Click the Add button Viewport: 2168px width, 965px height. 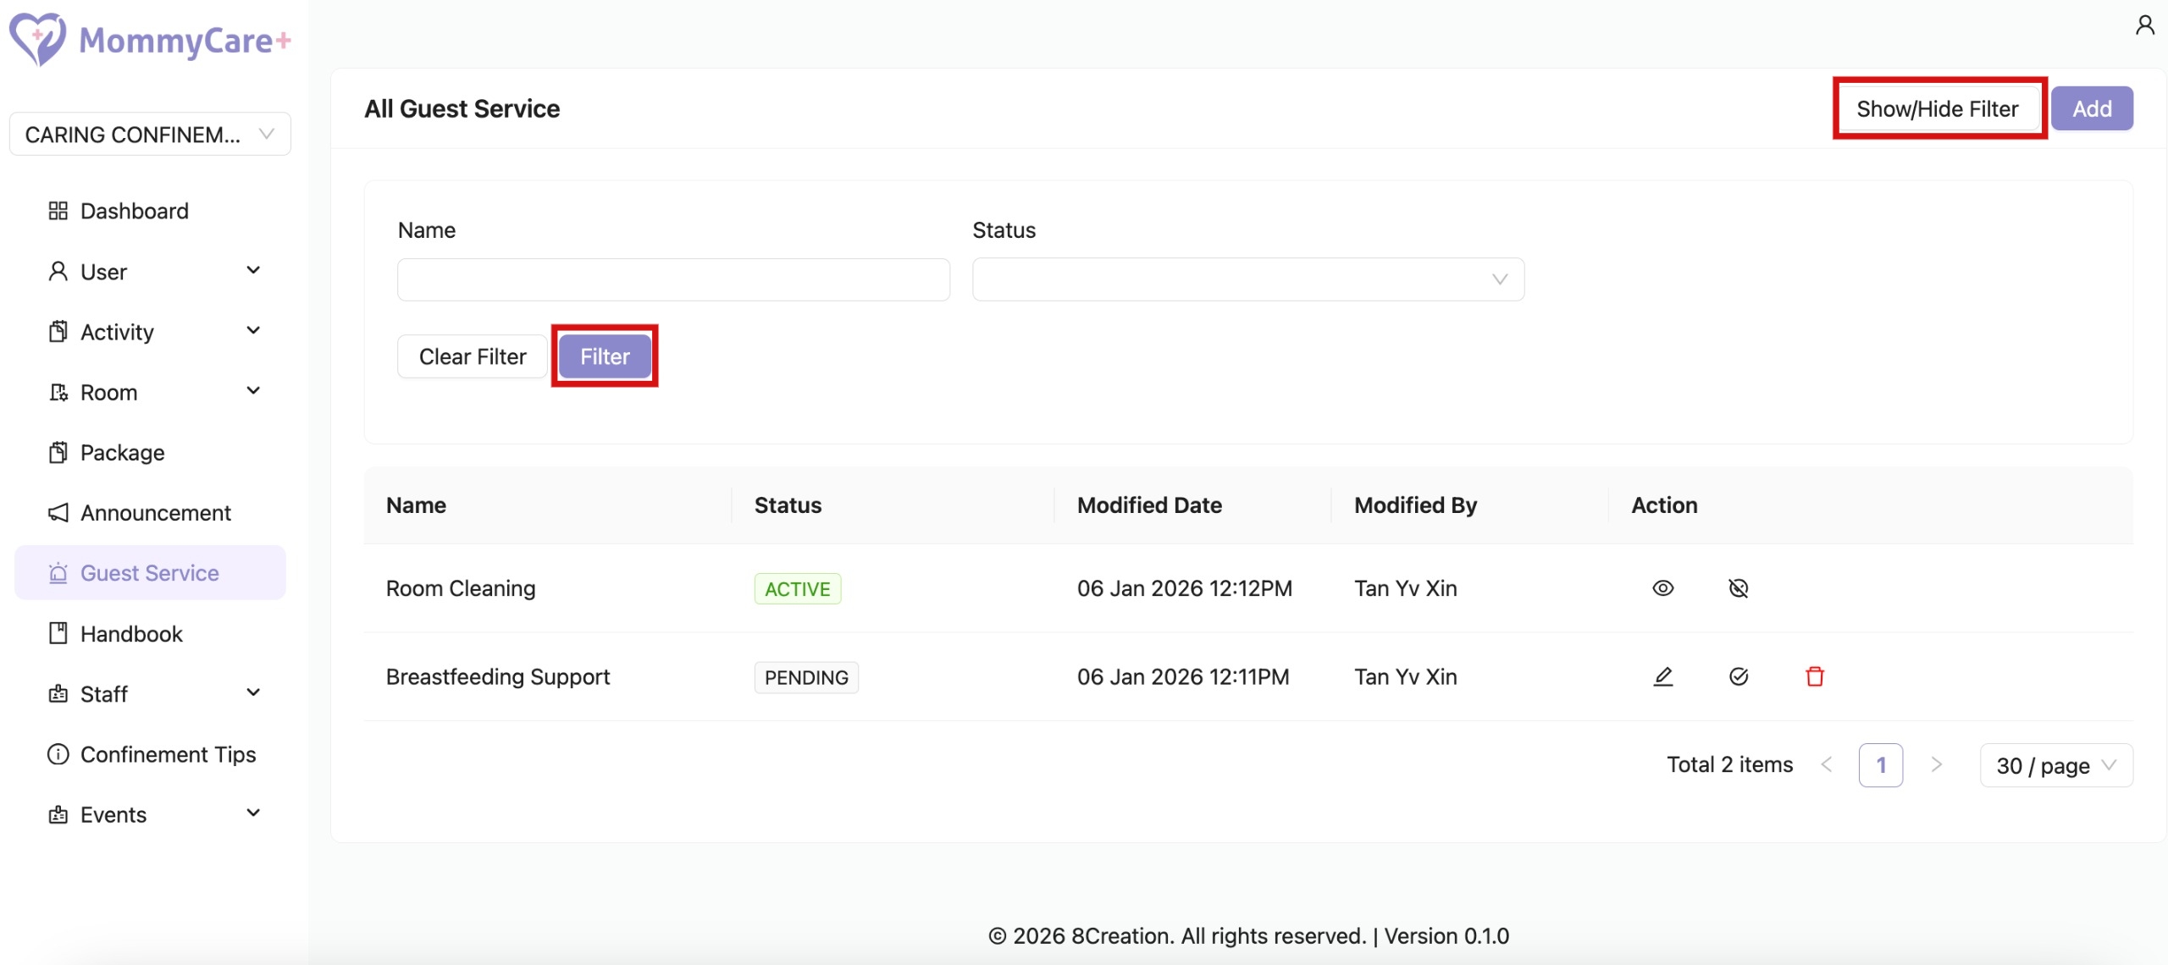click(2091, 108)
